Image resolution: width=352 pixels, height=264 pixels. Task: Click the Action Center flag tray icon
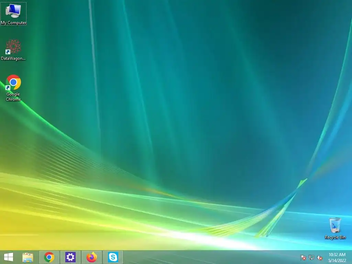click(303, 257)
